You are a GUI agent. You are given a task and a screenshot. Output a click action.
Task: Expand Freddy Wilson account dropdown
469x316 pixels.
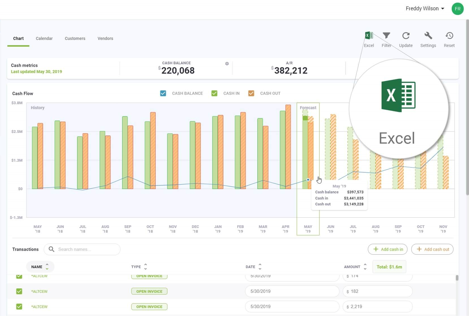[425, 8]
